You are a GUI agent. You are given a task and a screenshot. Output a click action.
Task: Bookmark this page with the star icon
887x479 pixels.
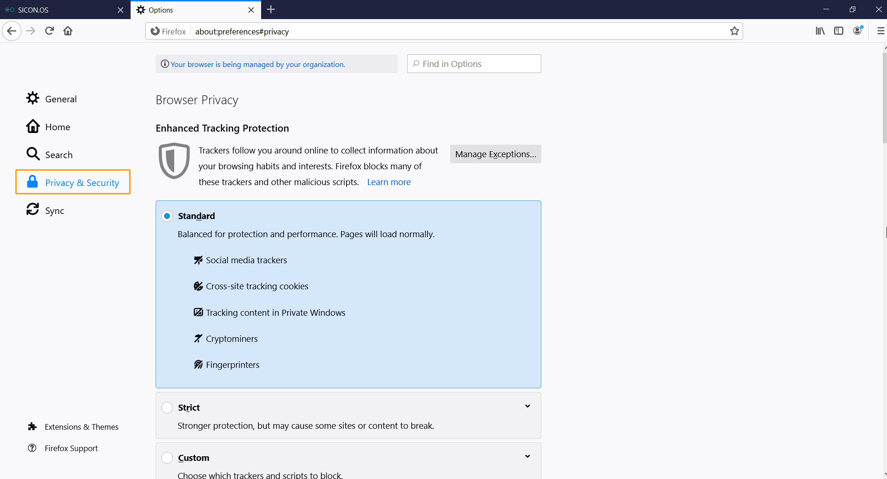click(x=734, y=31)
